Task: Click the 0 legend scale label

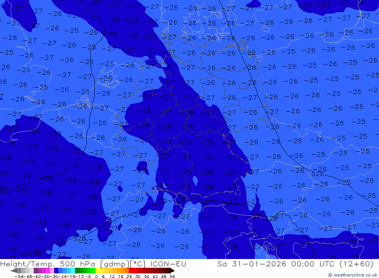Action: tap(96, 276)
